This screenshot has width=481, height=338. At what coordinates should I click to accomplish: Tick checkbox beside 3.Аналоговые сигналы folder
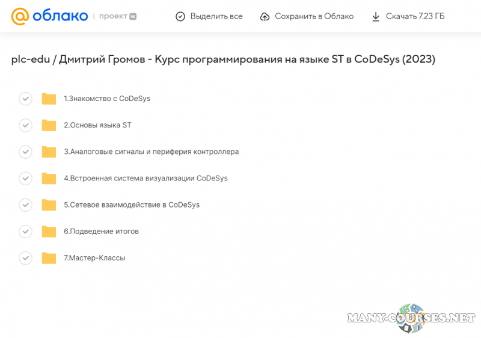click(25, 152)
